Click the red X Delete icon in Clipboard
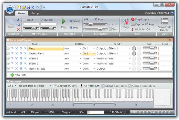Image resolution: width=179 pixels, height=120 pixels. pos(18,30)
